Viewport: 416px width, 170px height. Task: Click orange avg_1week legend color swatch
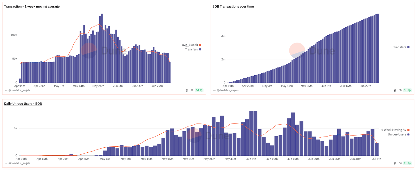point(200,45)
